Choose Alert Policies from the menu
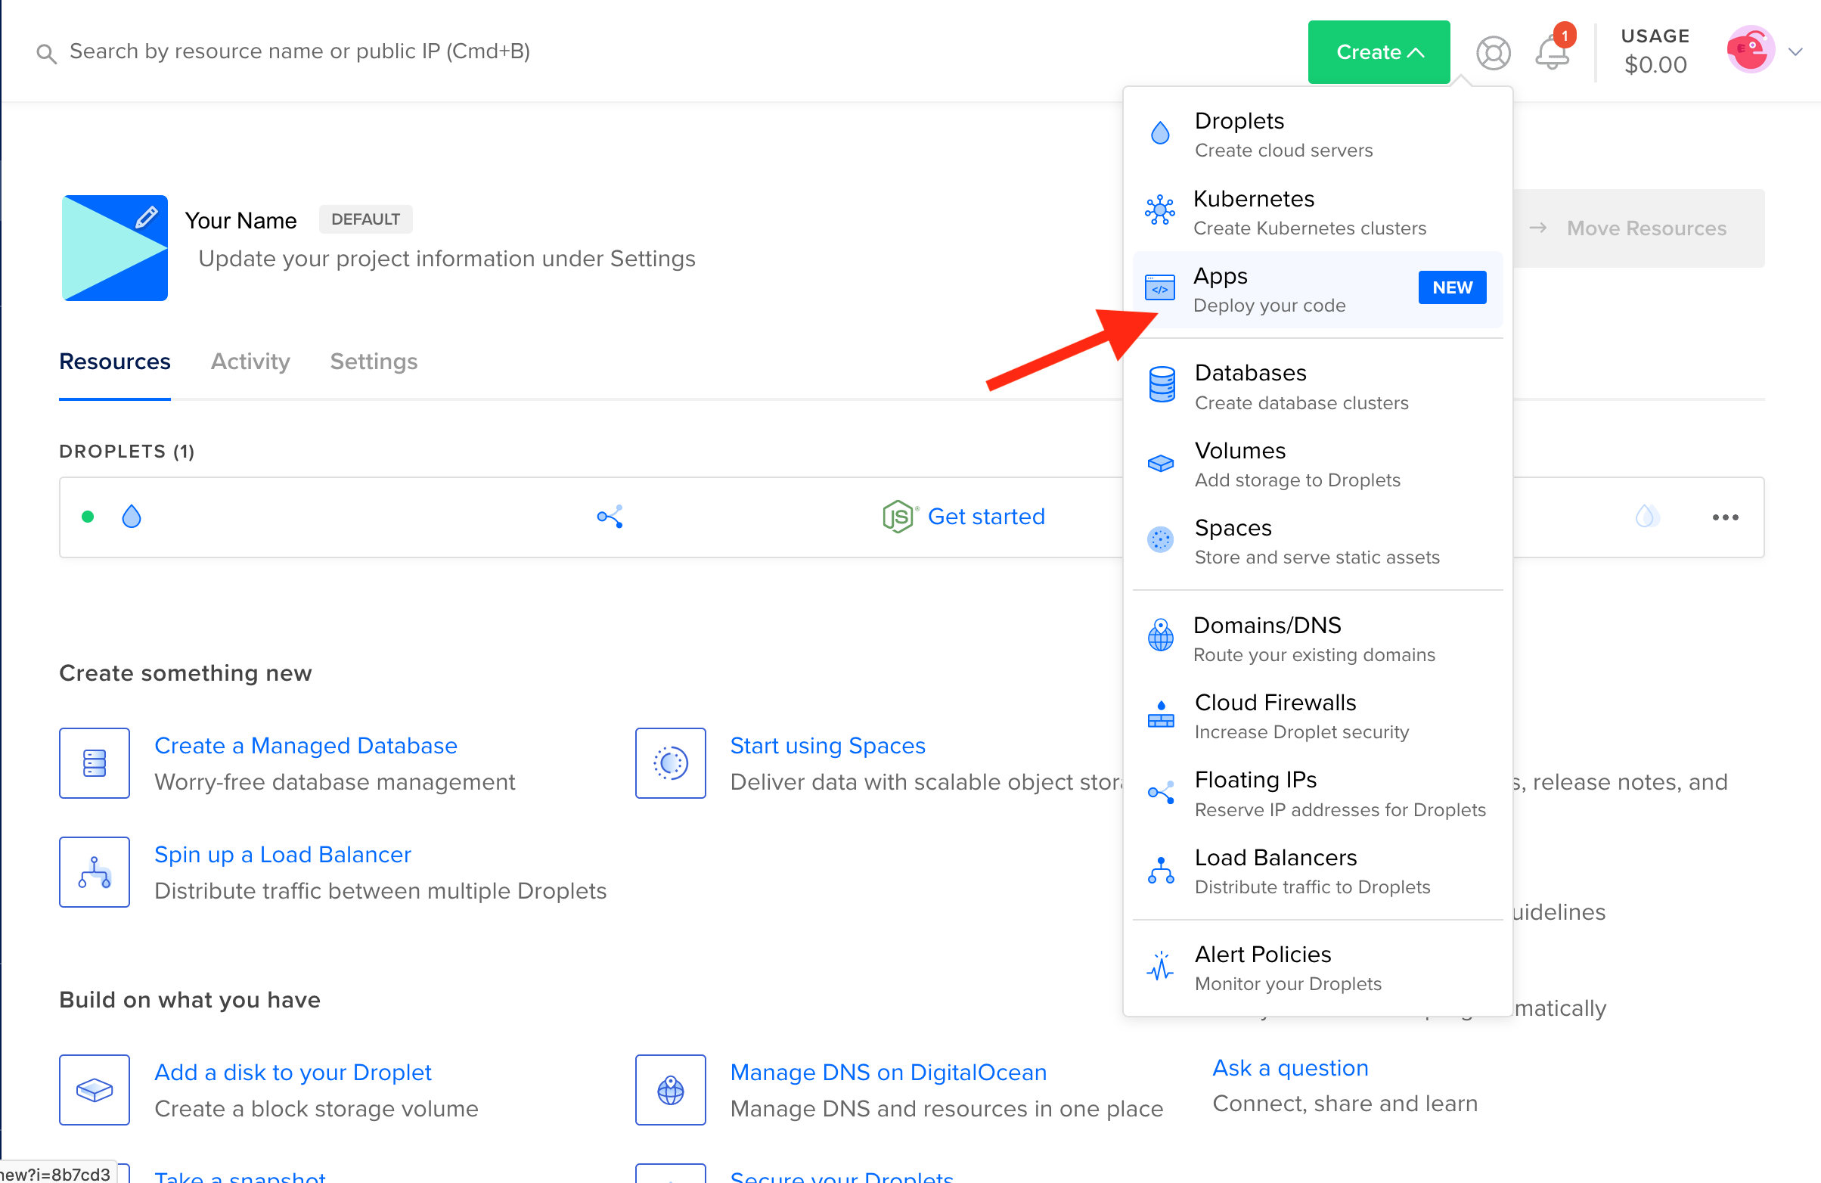 (x=1317, y=968)
